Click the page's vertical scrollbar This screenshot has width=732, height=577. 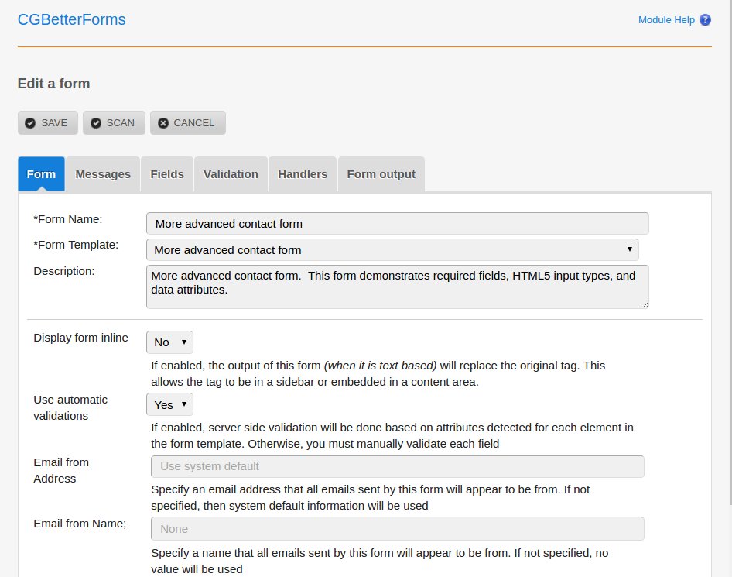click(730, 252)
